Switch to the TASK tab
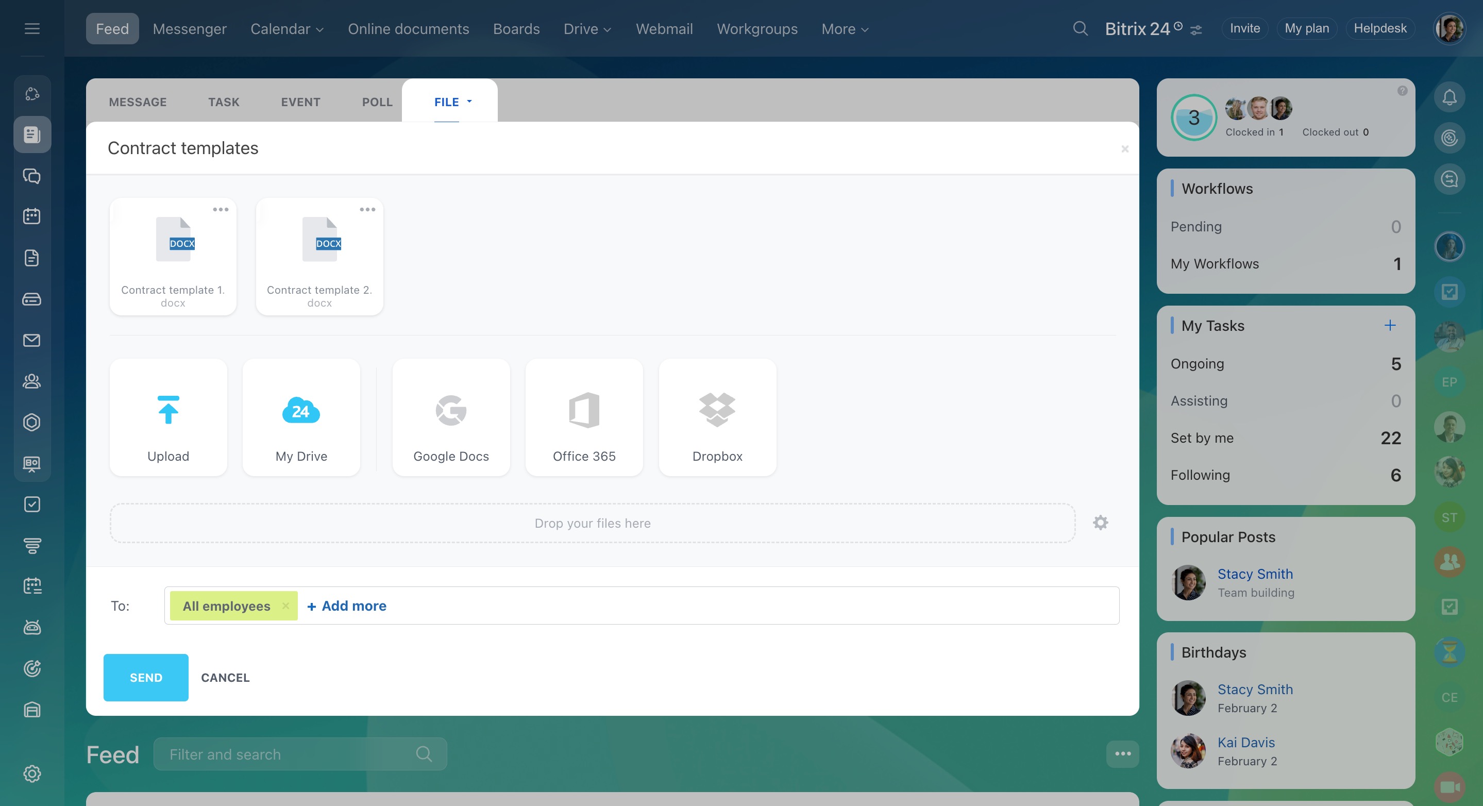1483x806 pixels. click(223, 102)
